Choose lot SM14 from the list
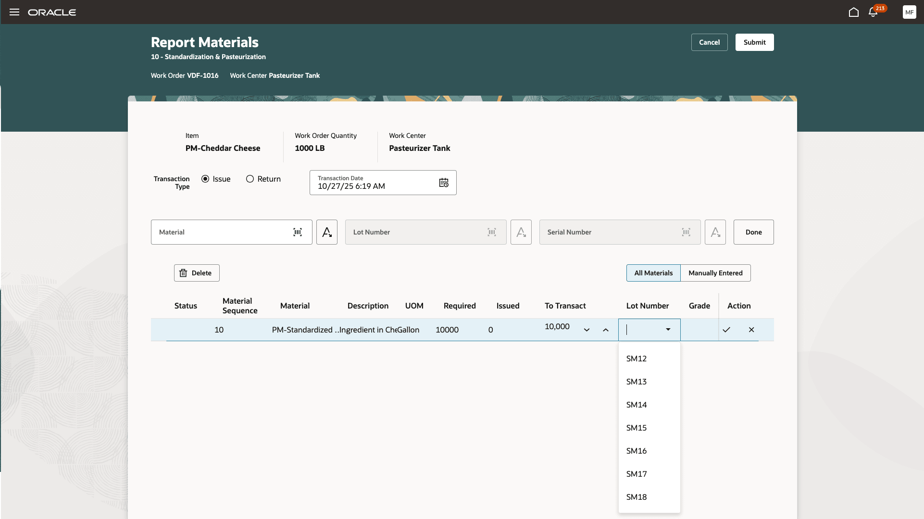The image size is (924, 519). [637, 405]
